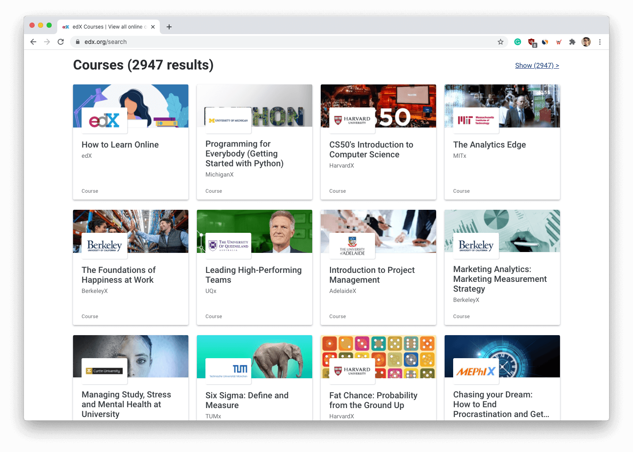Click Berkeley logo on Happiness card
Viewport: 633px width, 452px height.
pos(104,246)
